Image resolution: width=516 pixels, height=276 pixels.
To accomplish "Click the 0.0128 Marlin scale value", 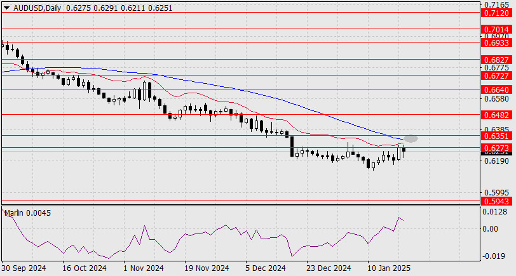I will [x=494, y=212].
